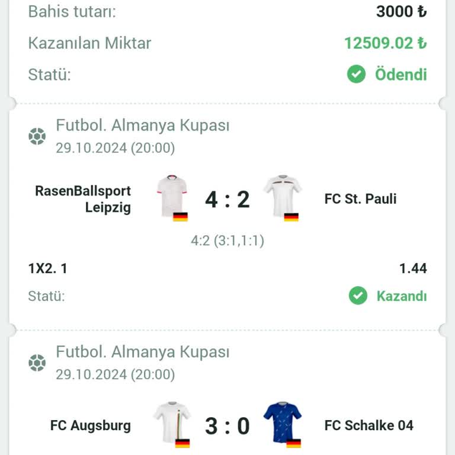Image resolution: width=455 pixels, height=455 pixels.
Task: Click the 3 : 0 match score
Action: point(227,426)
